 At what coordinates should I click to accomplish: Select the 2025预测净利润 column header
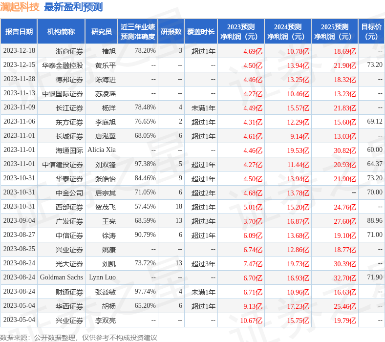[x=334, y=31]
